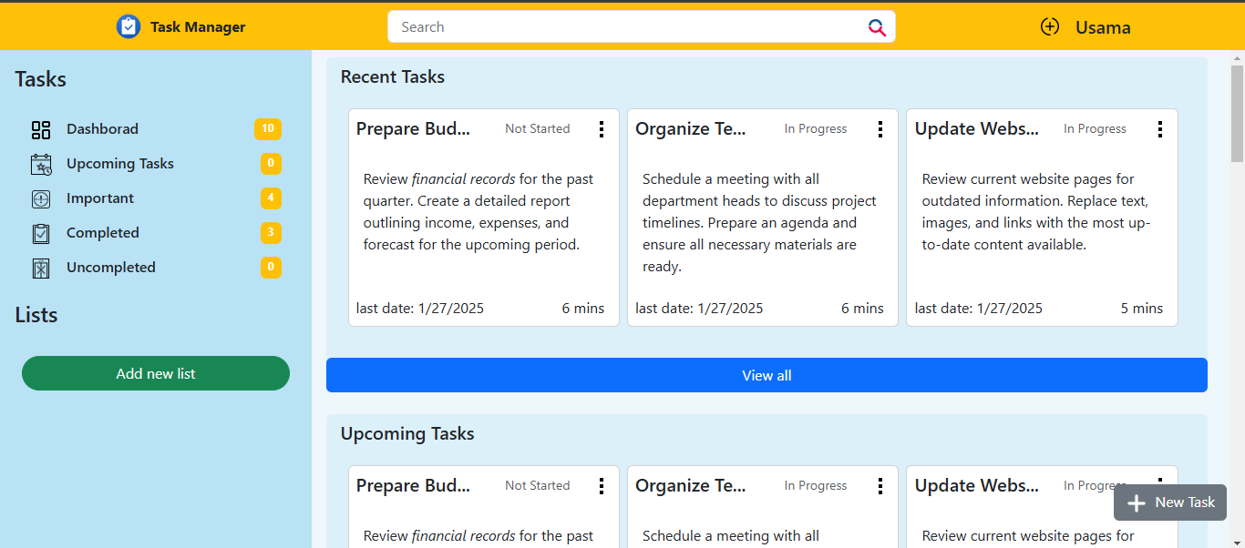Click the Uncompleted count badge 0

click(271, 268)
